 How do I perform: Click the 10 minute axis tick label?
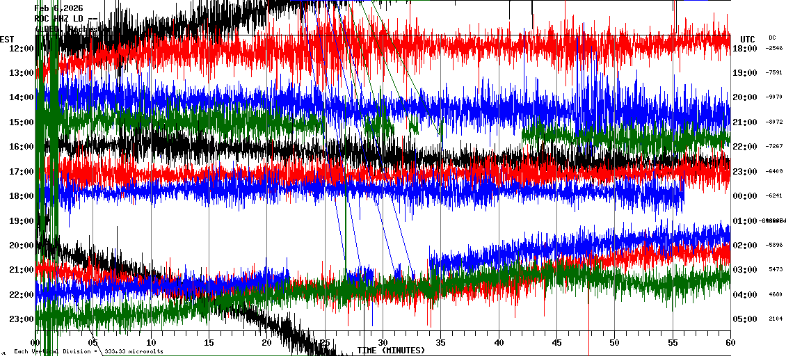pos(151,343)
